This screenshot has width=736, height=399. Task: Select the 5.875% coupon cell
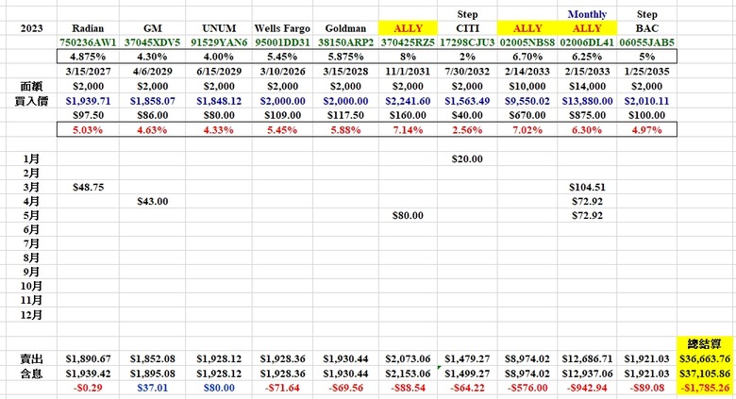coord(345,57)
